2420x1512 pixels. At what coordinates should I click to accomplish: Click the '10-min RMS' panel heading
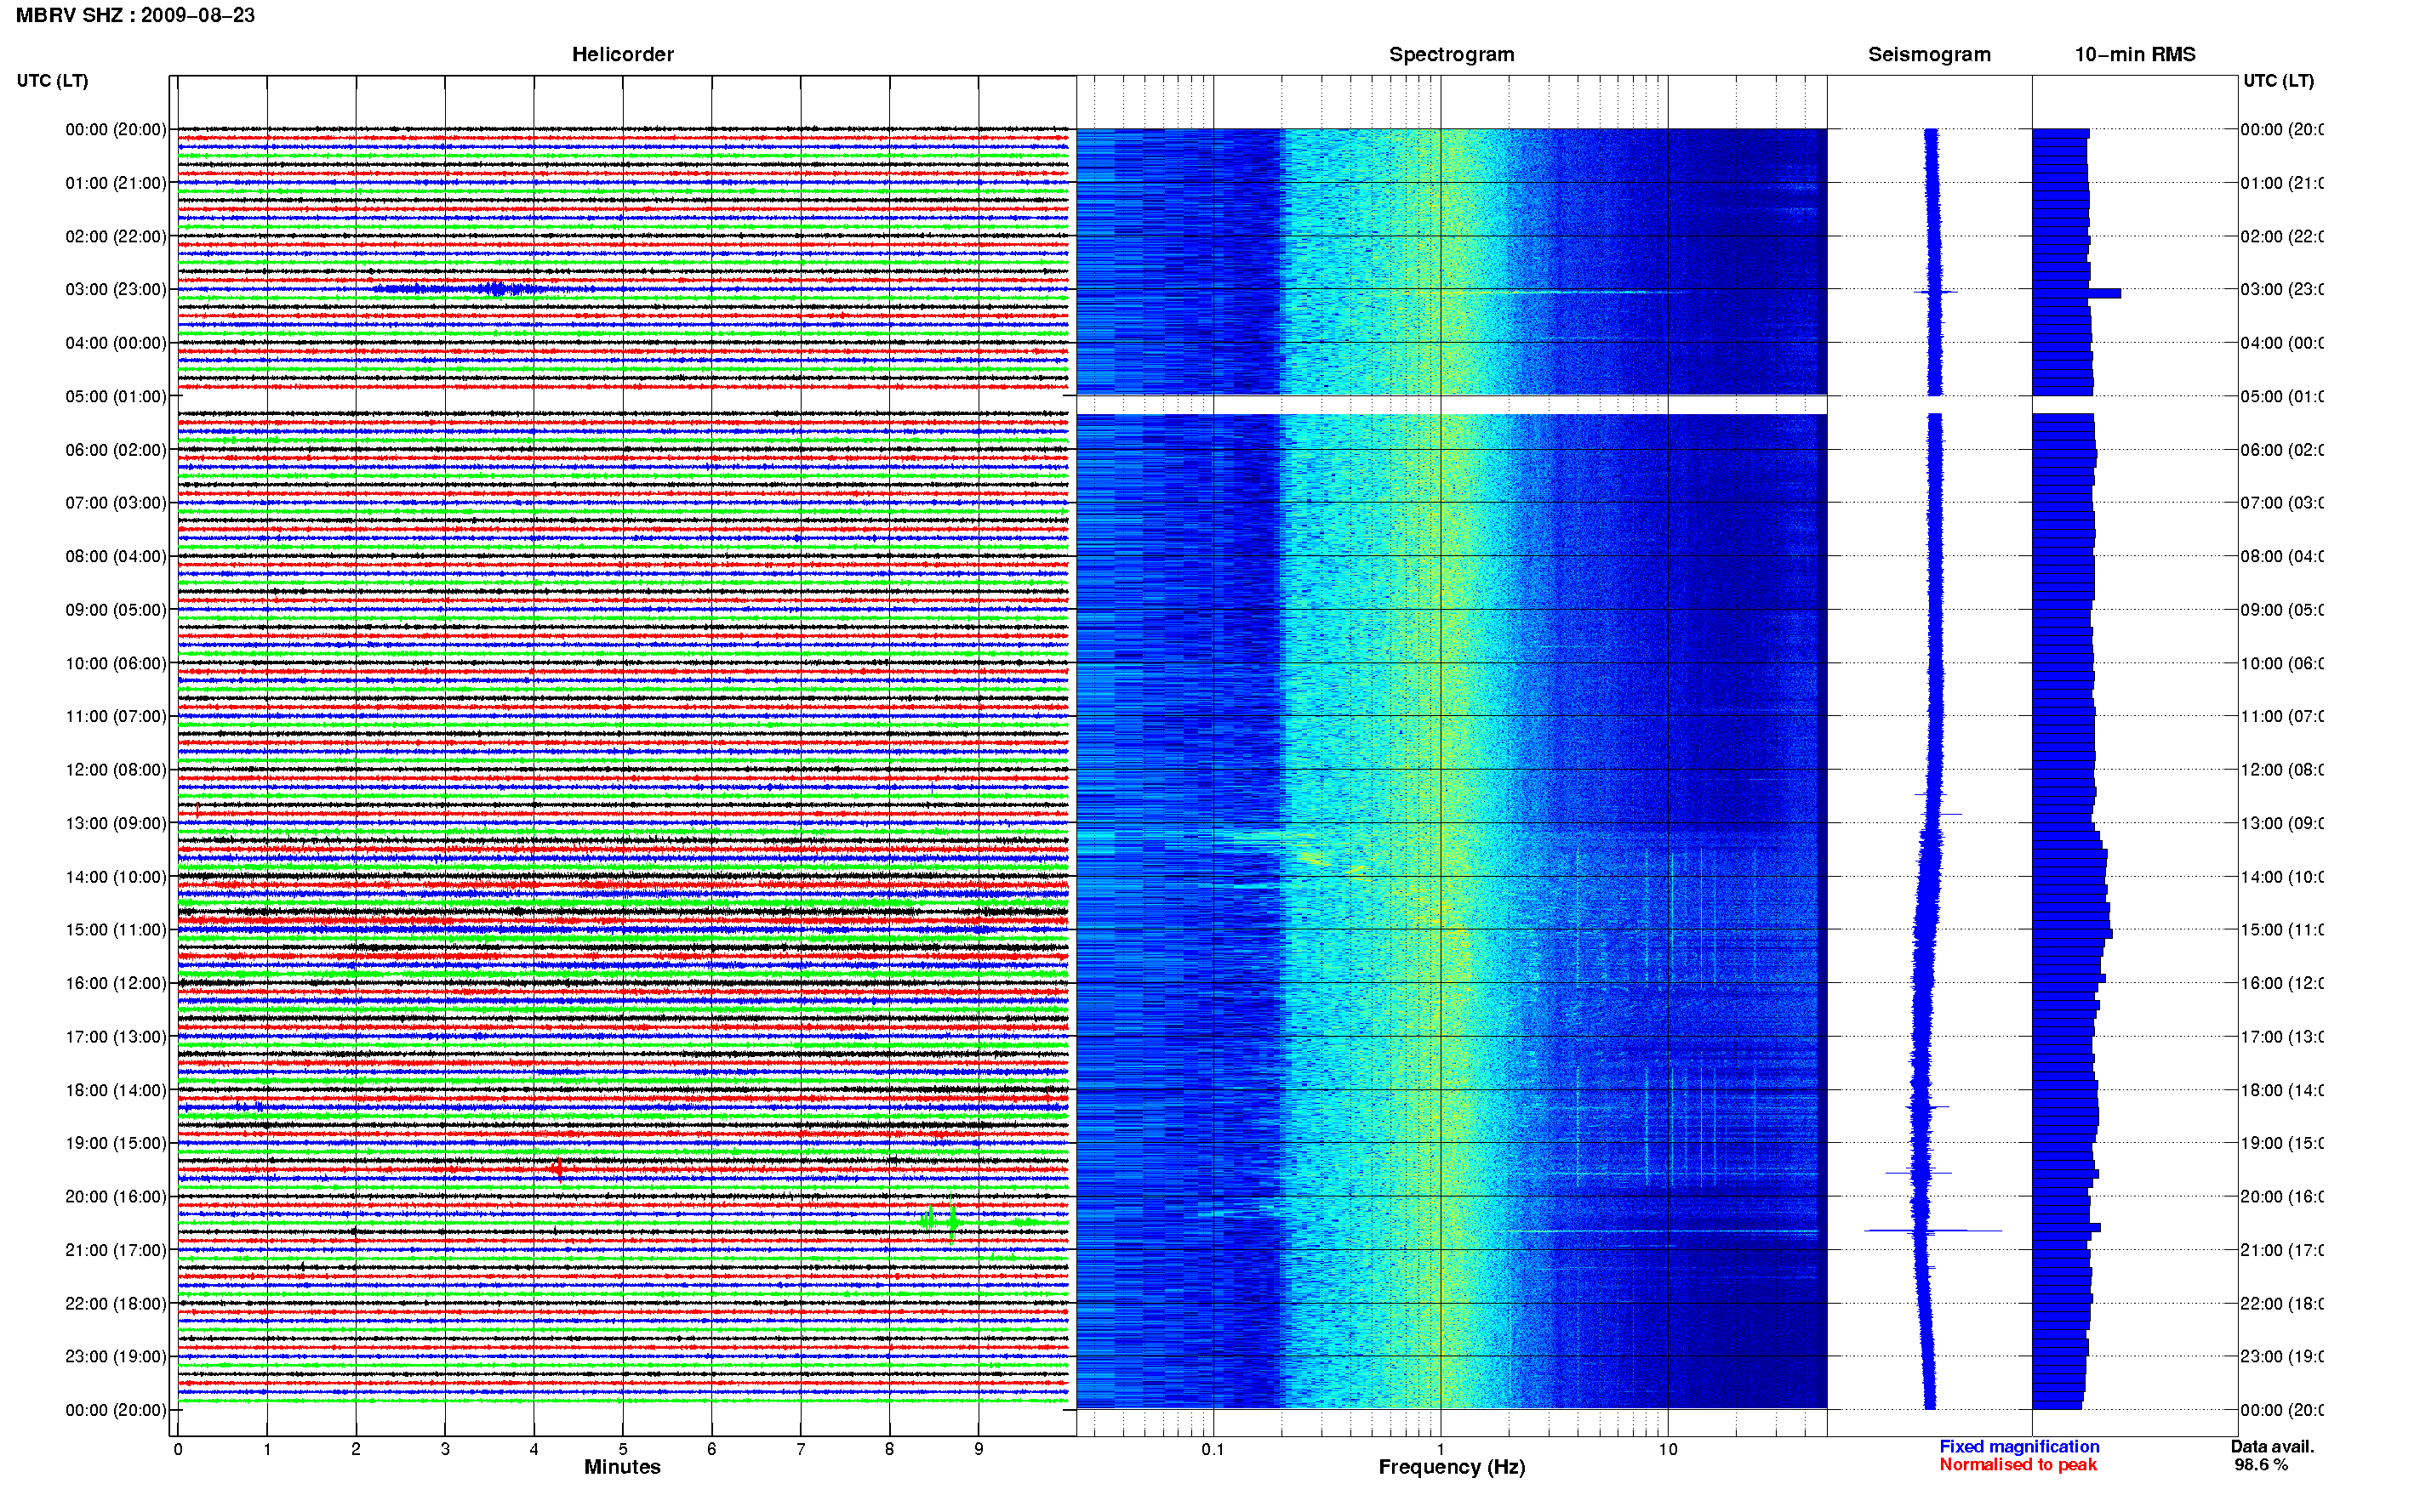[2134, 54]
